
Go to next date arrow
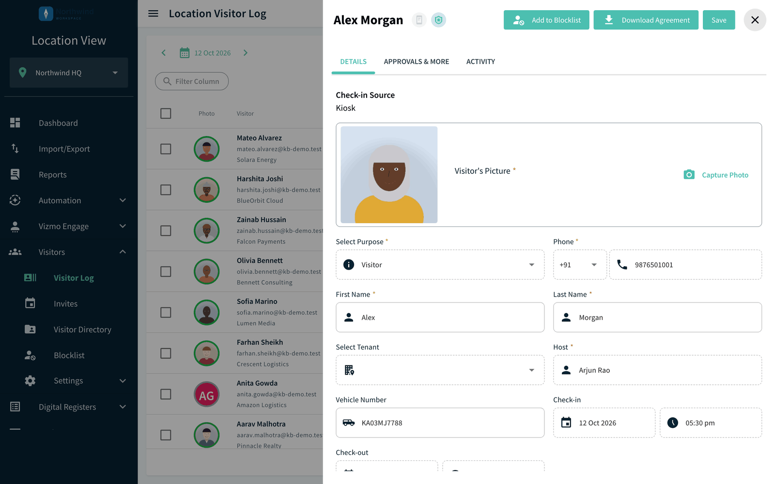(245, 53)
